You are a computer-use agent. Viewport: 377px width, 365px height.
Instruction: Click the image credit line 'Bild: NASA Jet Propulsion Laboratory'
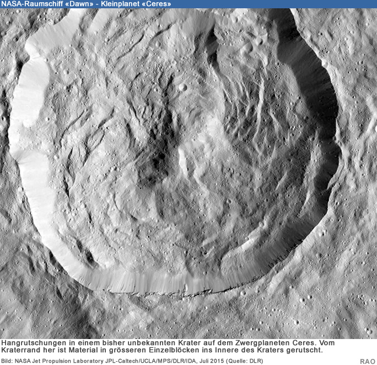pos(132,361)
